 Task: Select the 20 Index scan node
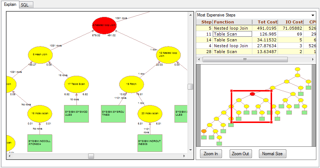[150, 113]
